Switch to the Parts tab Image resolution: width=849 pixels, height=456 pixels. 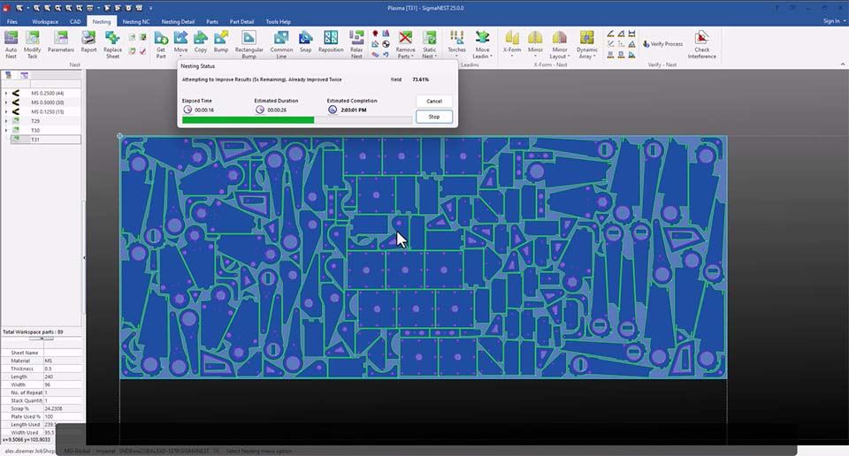[212, 21]
